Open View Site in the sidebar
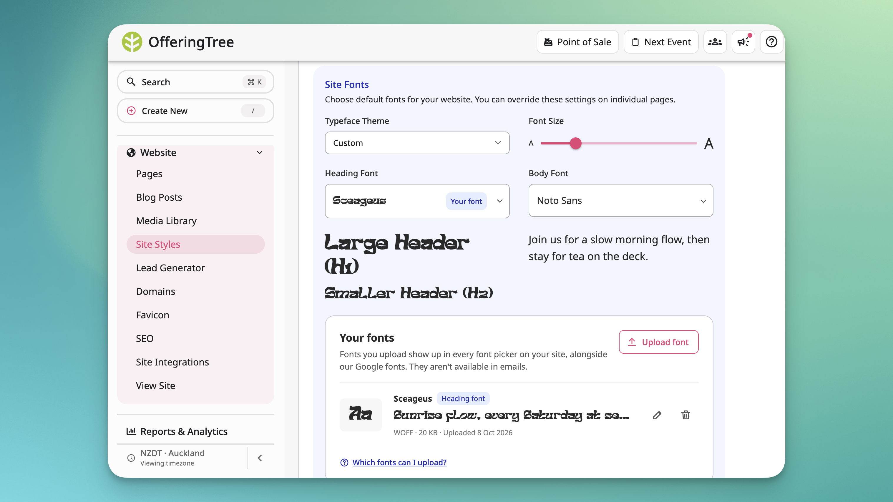893x502 pixels. point(155,386)
